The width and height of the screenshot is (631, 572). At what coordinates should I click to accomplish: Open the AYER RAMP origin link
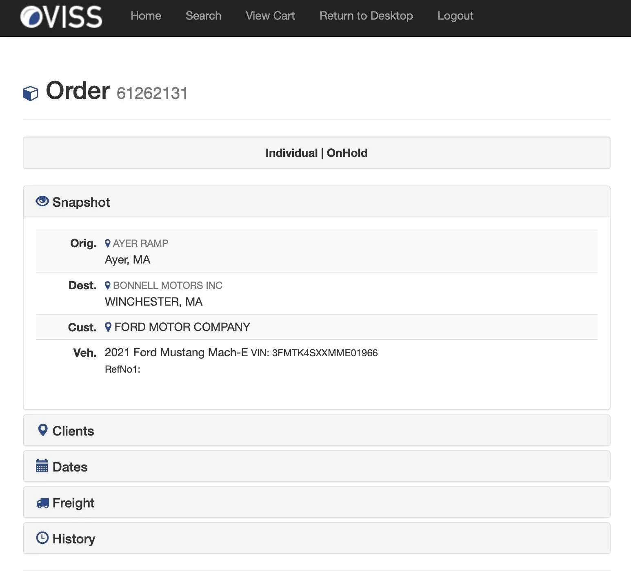coord(140,244)
